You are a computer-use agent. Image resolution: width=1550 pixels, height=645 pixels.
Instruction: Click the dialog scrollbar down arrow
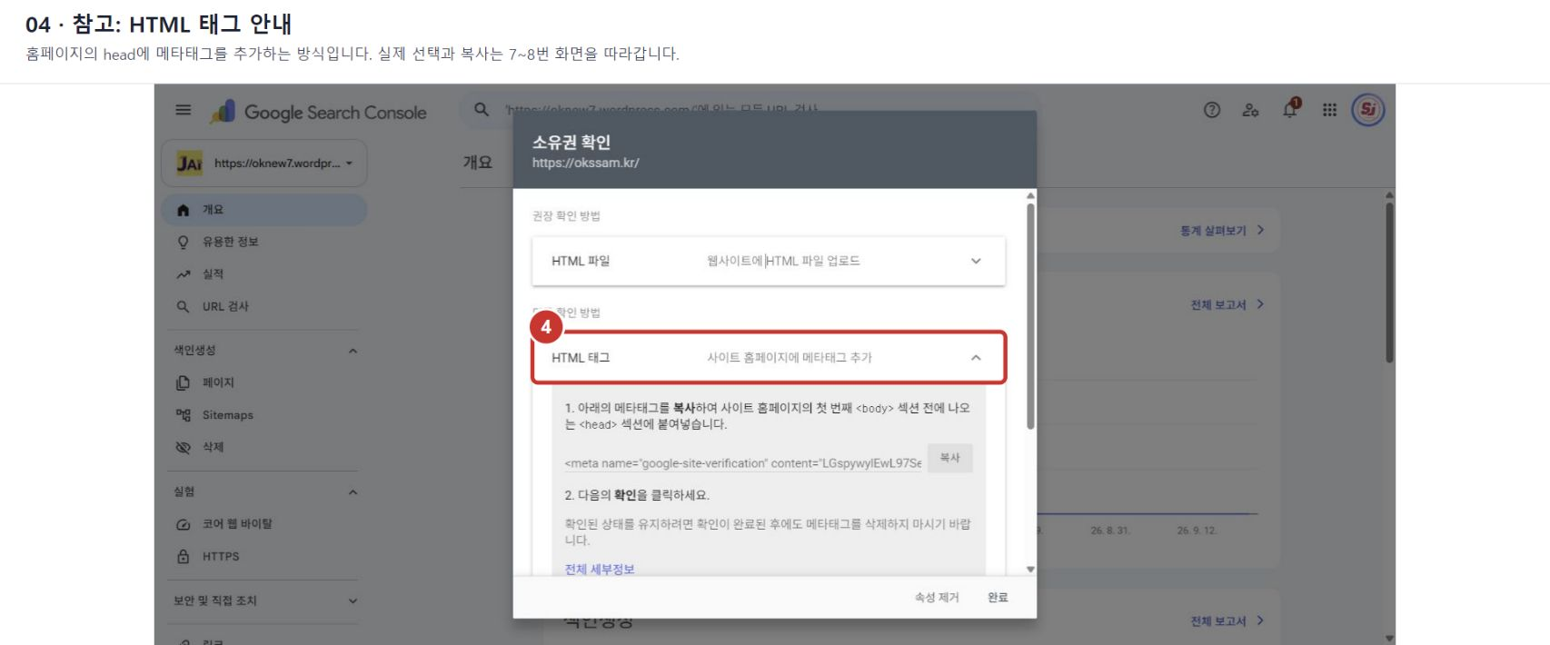click(x=1030, y=570)
